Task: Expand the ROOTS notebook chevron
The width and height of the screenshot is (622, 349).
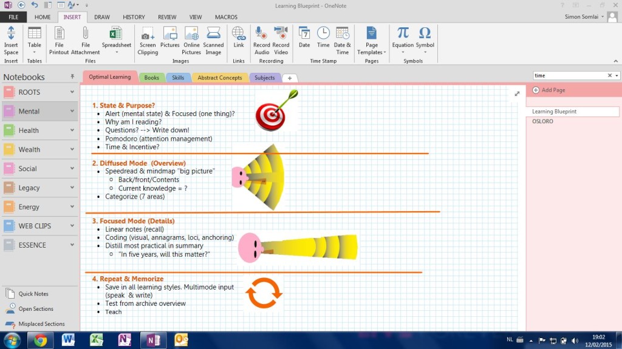Action: 72,92
